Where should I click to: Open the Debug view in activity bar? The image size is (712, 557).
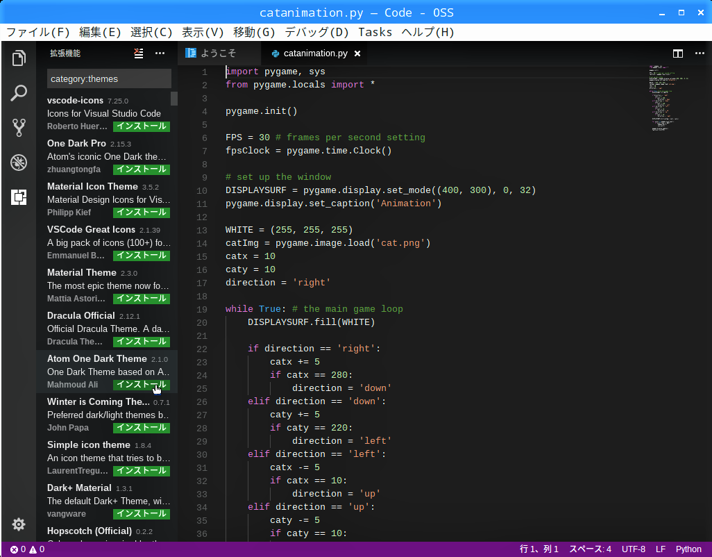19,163
